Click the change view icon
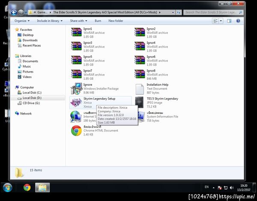 tap(215, 21)
